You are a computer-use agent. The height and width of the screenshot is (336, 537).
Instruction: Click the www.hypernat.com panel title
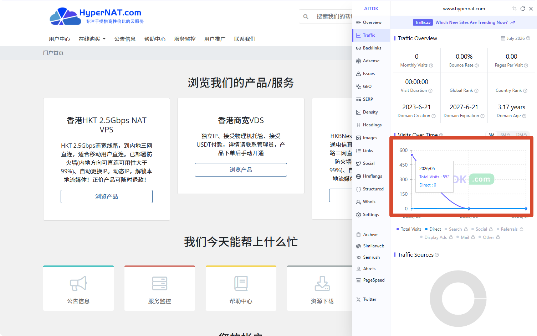[x=464, y=9]
